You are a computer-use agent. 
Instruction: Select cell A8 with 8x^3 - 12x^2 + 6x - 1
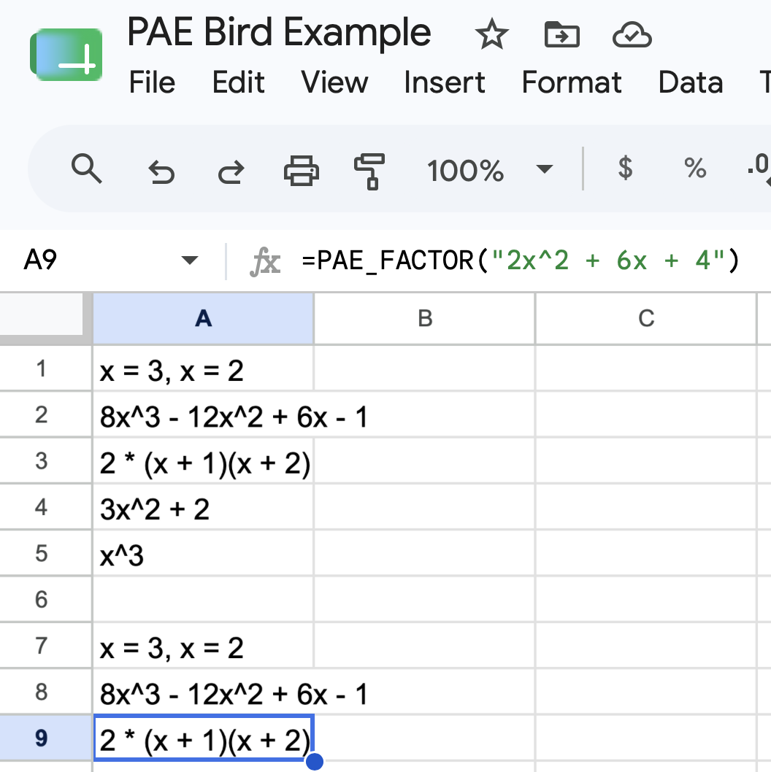tap(203, 692)
